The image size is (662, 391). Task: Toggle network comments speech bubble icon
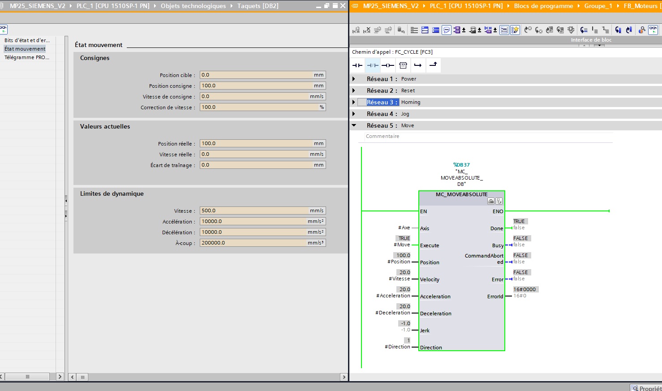point(447,30)
